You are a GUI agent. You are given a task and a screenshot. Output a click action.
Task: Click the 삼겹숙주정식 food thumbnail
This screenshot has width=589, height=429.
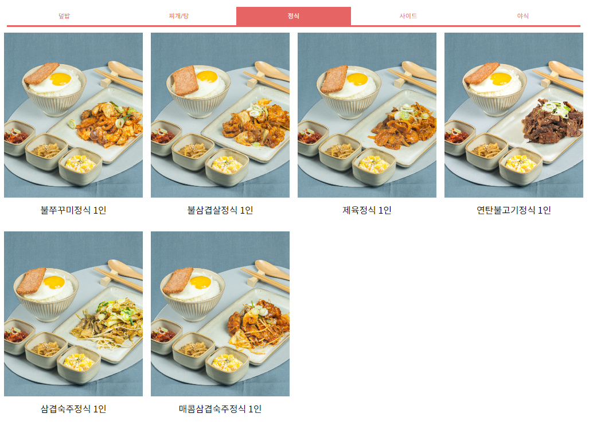tap(73, 314)
